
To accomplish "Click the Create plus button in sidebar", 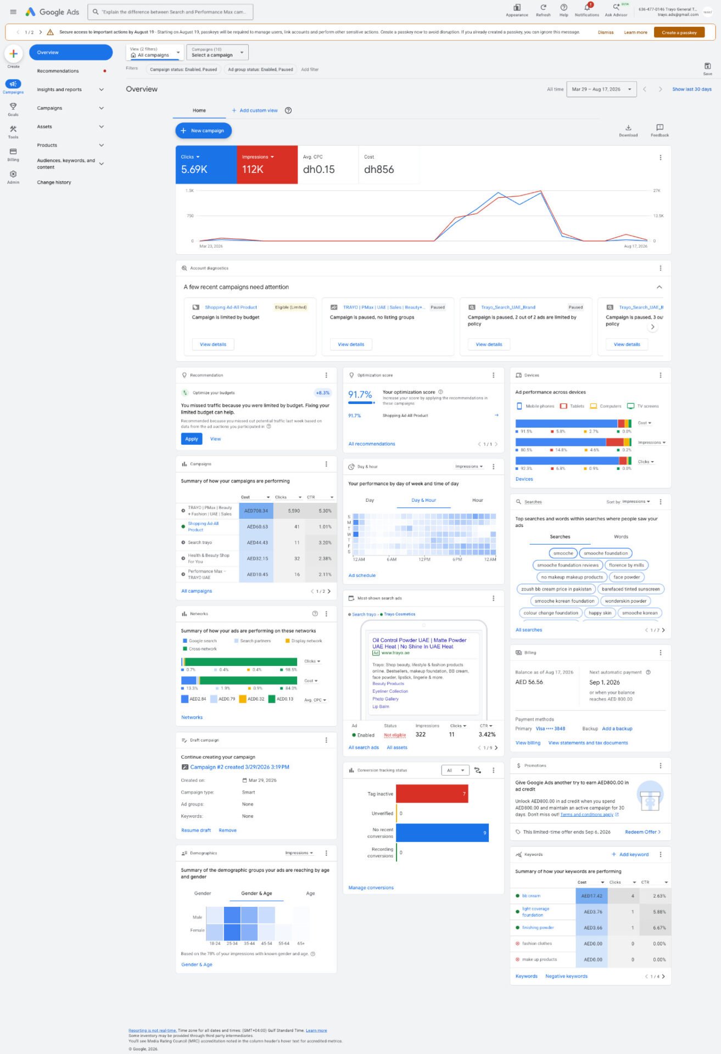I will click(x=14, y=54).
